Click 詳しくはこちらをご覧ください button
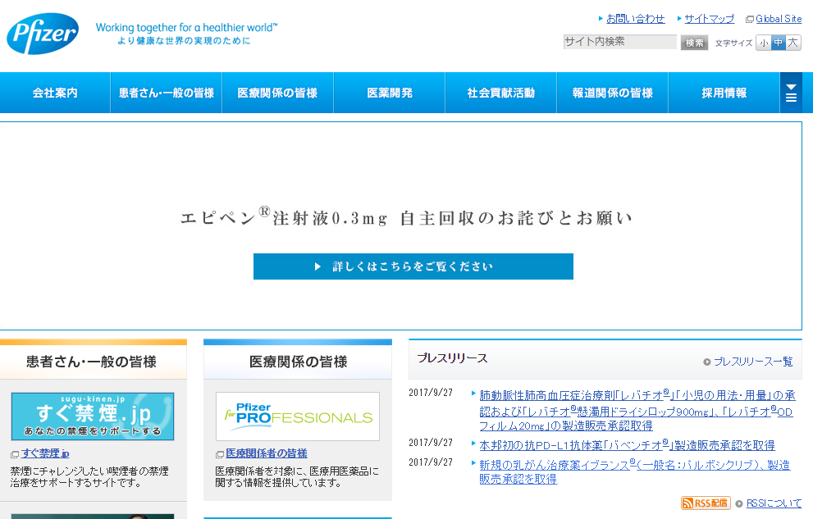The width and height of the screenshot is (813, 519). (413, 266)
